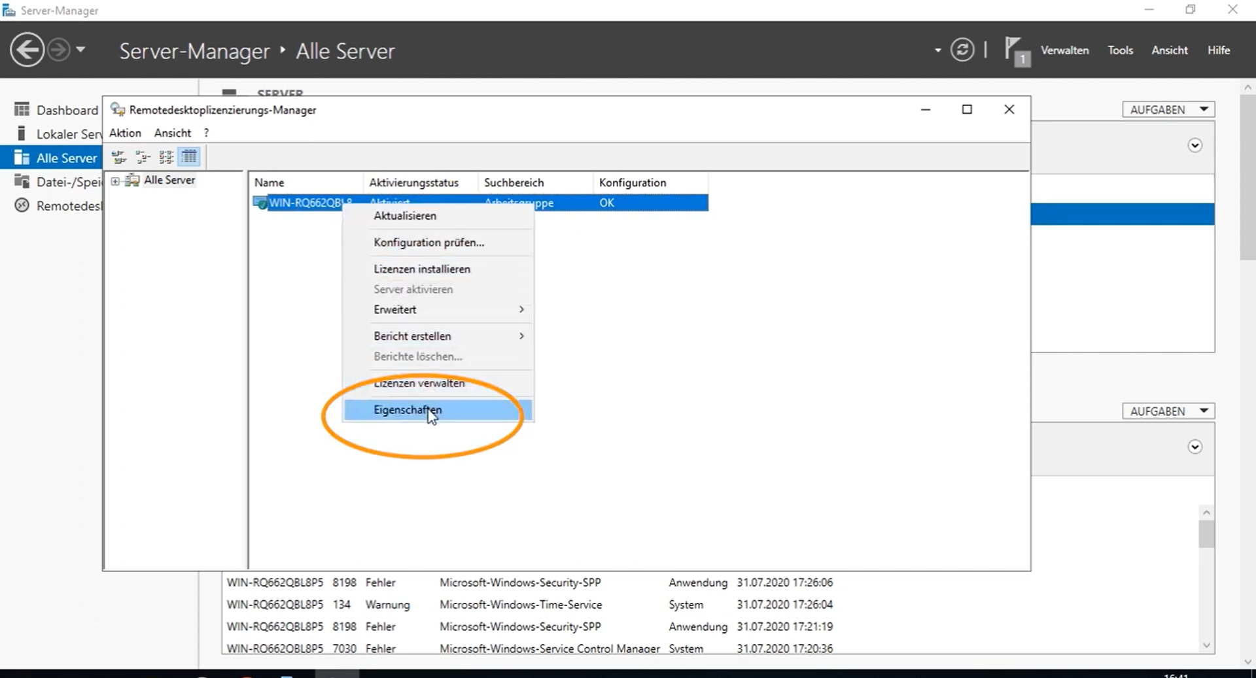Go back with the back arrow
1256x678 pixels.
(27, 50)
